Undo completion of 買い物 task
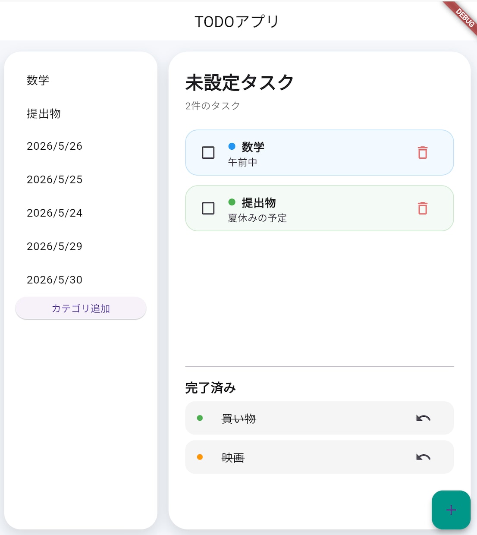The width and height of the screenshot is (477, 535). pos(423,418)
